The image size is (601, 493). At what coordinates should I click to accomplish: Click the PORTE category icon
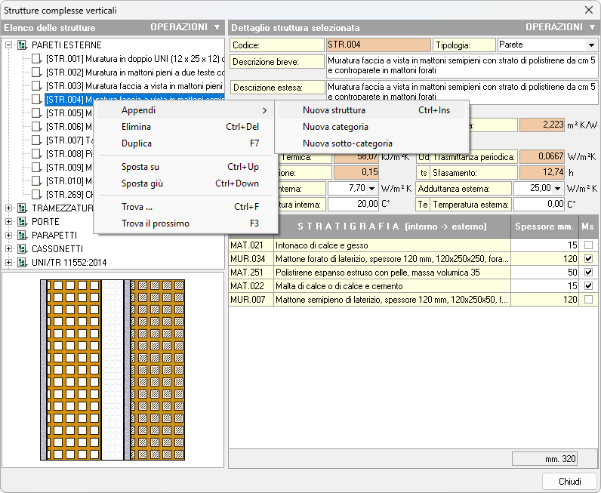tap(22, 222)
